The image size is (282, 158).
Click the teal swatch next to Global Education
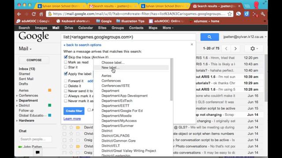click(x=50, y=115)
